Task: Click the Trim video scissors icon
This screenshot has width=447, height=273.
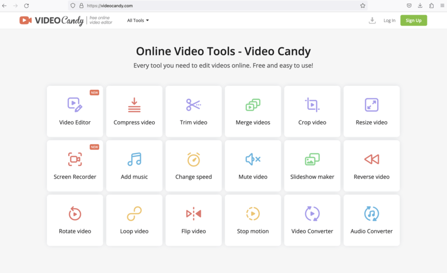Action: click(x=193, y=104)
